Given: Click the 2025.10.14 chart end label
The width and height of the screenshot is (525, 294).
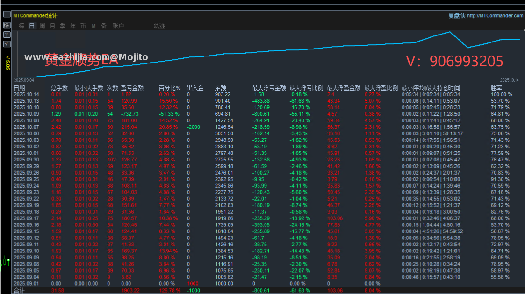Looking at the screenshot, I should click(509, 80).
